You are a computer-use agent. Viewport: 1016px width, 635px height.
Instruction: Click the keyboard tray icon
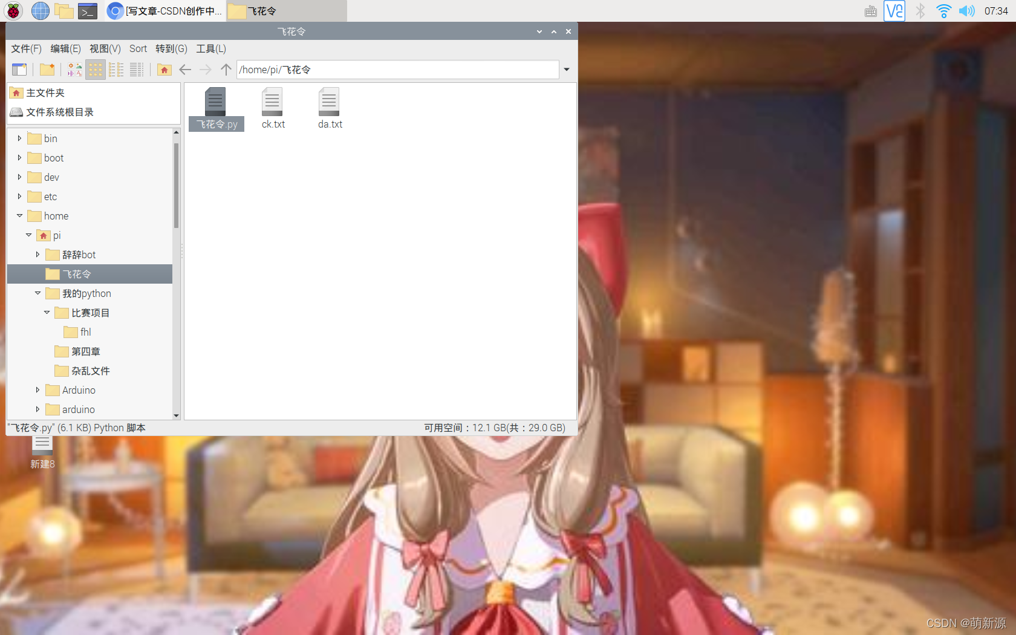[871, 11]
